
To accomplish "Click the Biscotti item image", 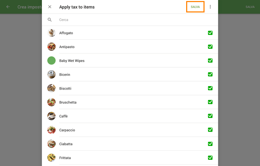I will coord(51,88).
